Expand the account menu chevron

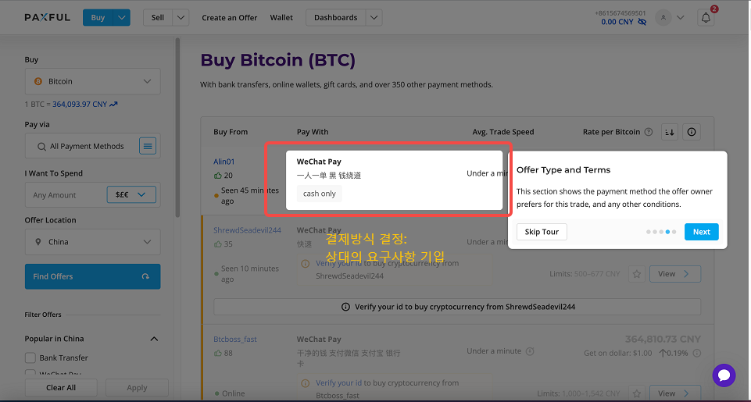(680, 18)
